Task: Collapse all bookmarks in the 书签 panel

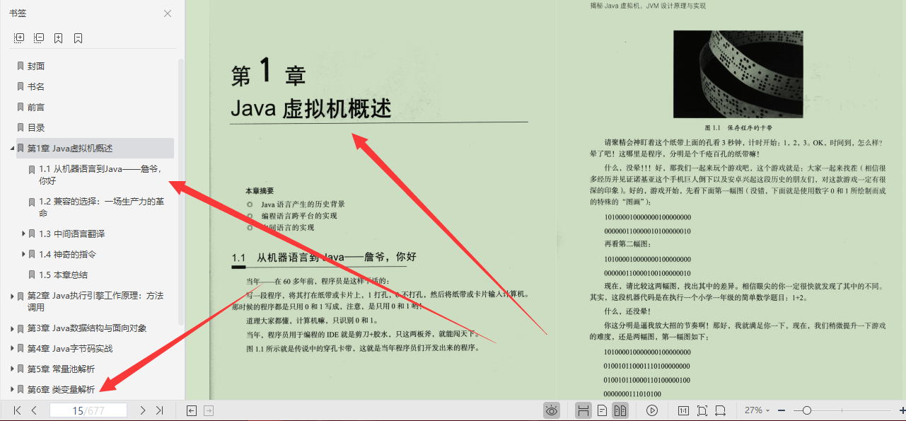Action: pyautogui.click(x=39, y=38)
